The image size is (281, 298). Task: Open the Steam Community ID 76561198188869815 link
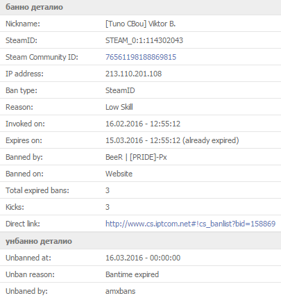141,57
